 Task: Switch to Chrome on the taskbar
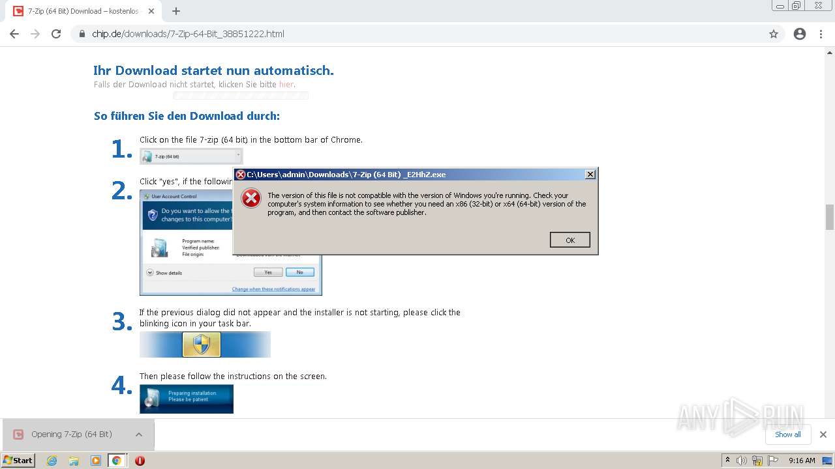[117, 461]
